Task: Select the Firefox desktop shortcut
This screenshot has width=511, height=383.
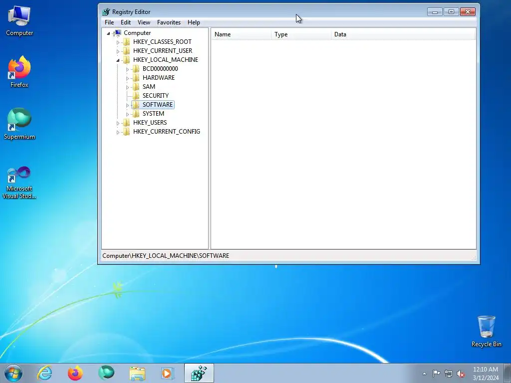Action: pos(19,72)
